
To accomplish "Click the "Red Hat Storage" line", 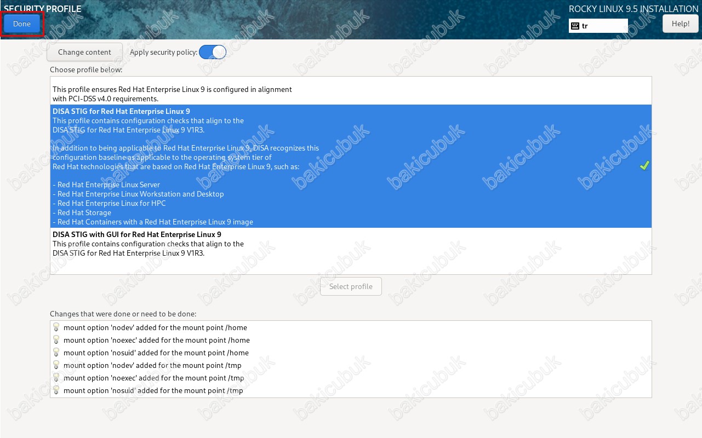I will (82, 213).
